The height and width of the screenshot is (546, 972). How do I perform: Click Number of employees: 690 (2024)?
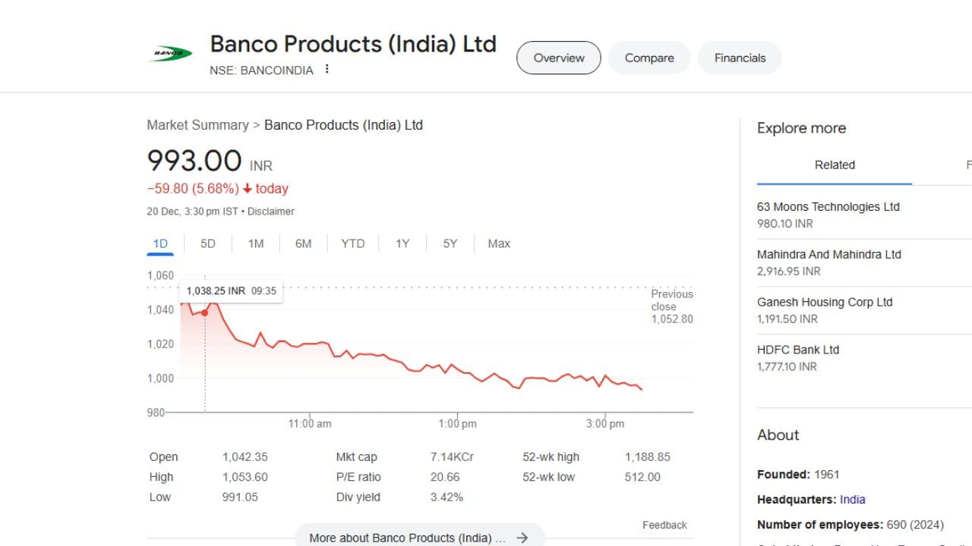point(850,525)
